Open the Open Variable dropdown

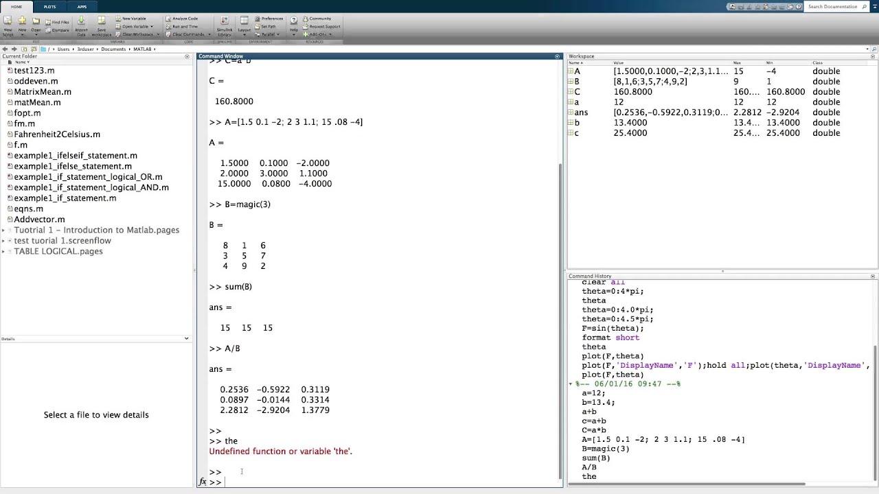point(135,26)
